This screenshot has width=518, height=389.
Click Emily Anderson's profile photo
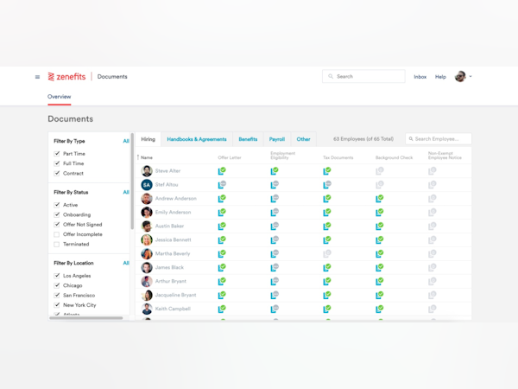[x=147, y=213]
